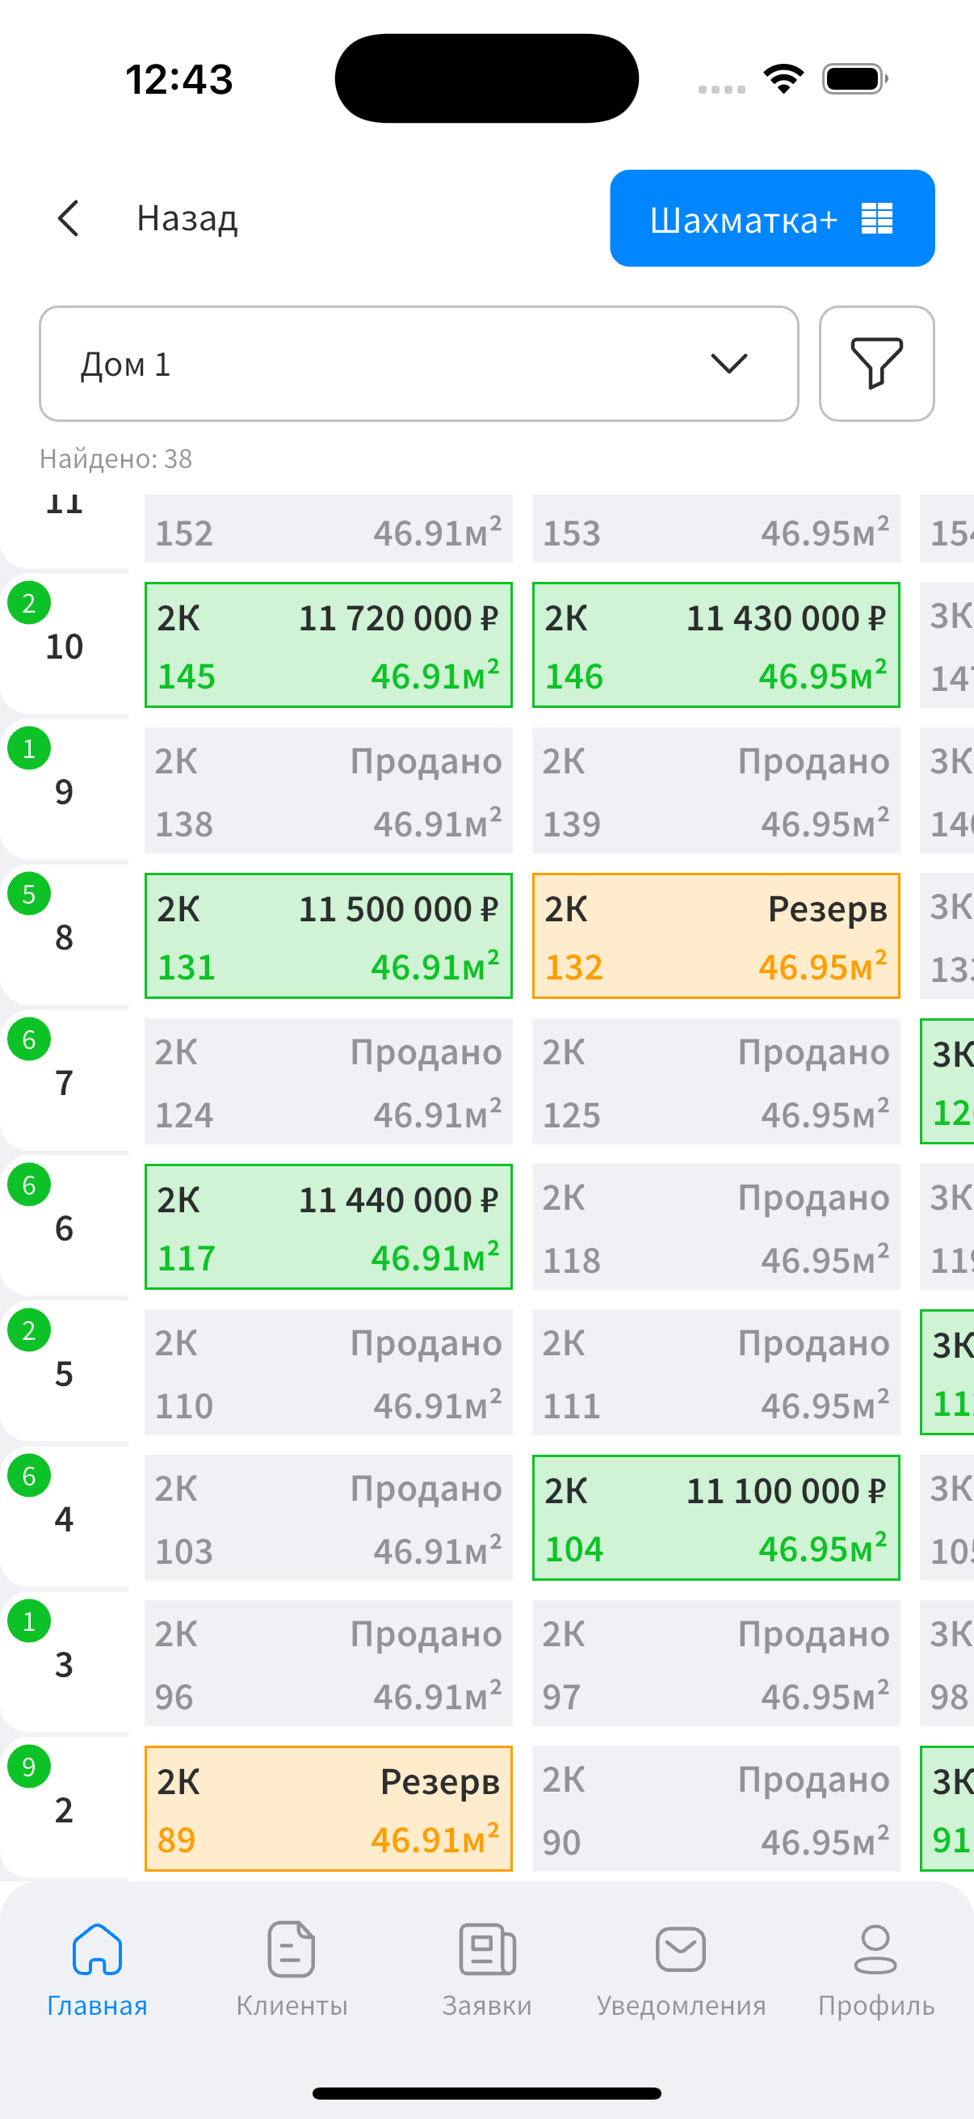This screenshot has width=974, height=2119.
Task: Tap the Назад back label
Action: (x=187, y=219)
